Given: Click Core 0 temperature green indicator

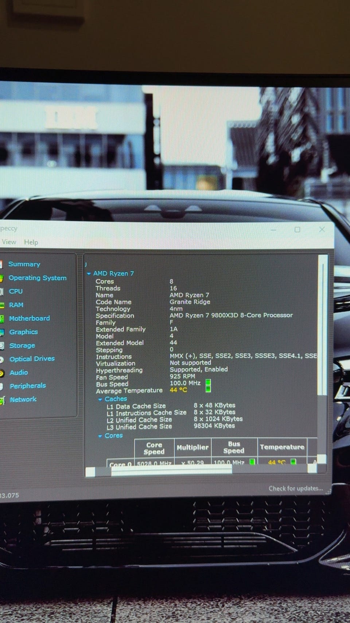Looking at the screenshot, I should [x=293, y=462].
